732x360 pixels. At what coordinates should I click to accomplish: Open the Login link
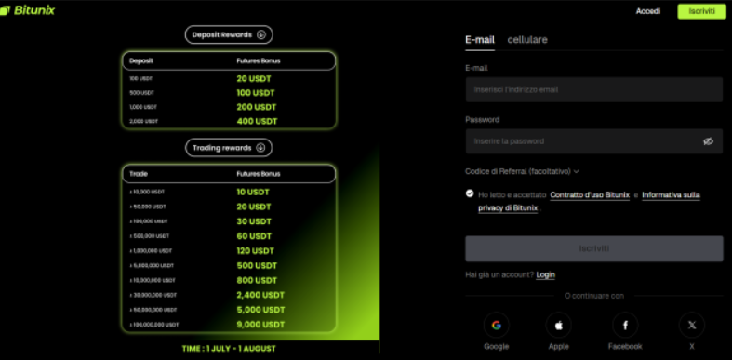(545, 274)
